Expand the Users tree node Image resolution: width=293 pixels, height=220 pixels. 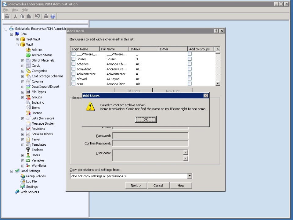coord(23,155)
